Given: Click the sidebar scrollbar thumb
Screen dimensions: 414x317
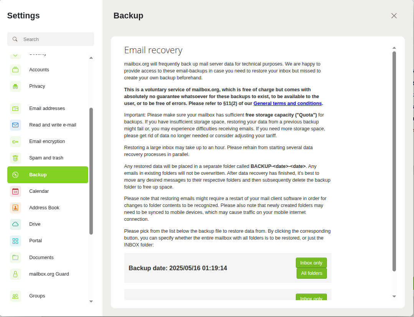Looking at the screenshot, I should click(x=91, y=171).
